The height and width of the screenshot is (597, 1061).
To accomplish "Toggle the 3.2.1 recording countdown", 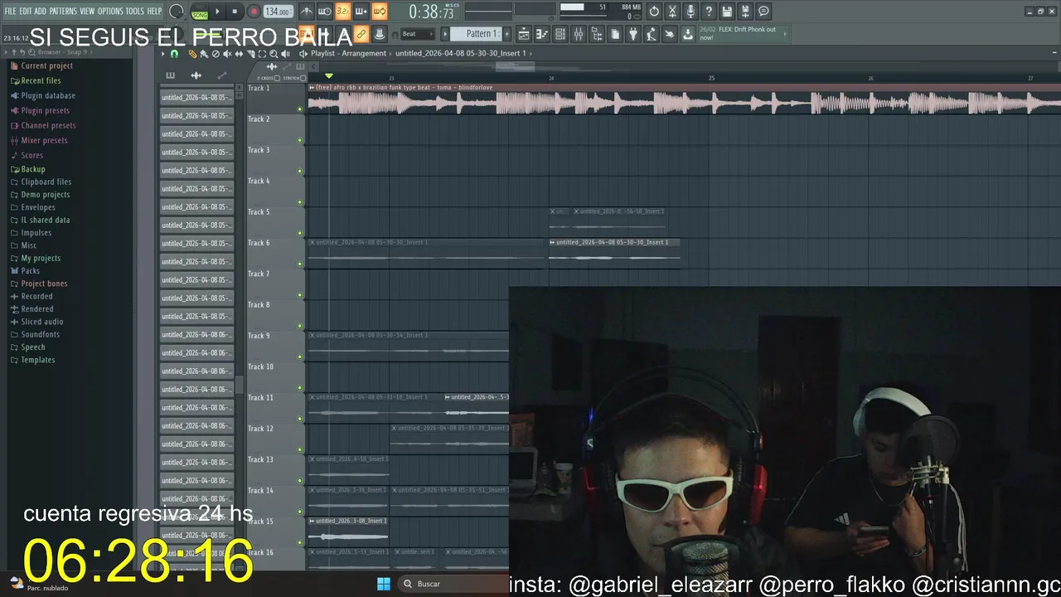I will pyautogui.click(x=342, y=12).
